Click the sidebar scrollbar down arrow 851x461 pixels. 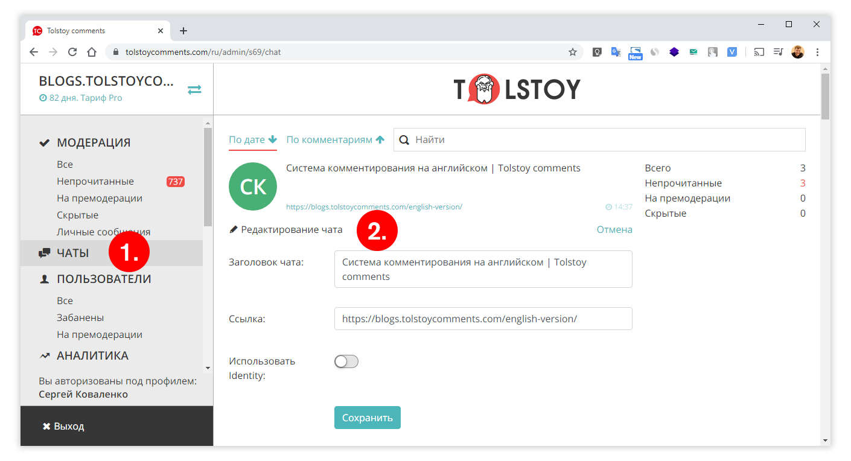(208, 367)
